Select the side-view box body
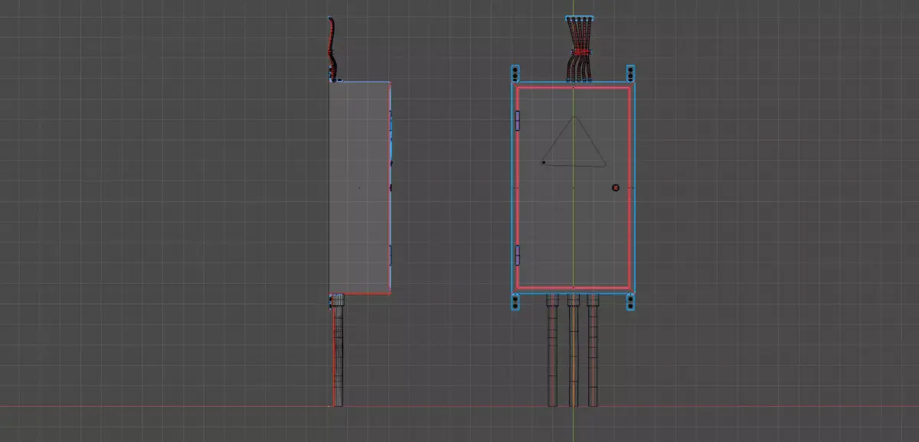 click(x=359, y=187)
